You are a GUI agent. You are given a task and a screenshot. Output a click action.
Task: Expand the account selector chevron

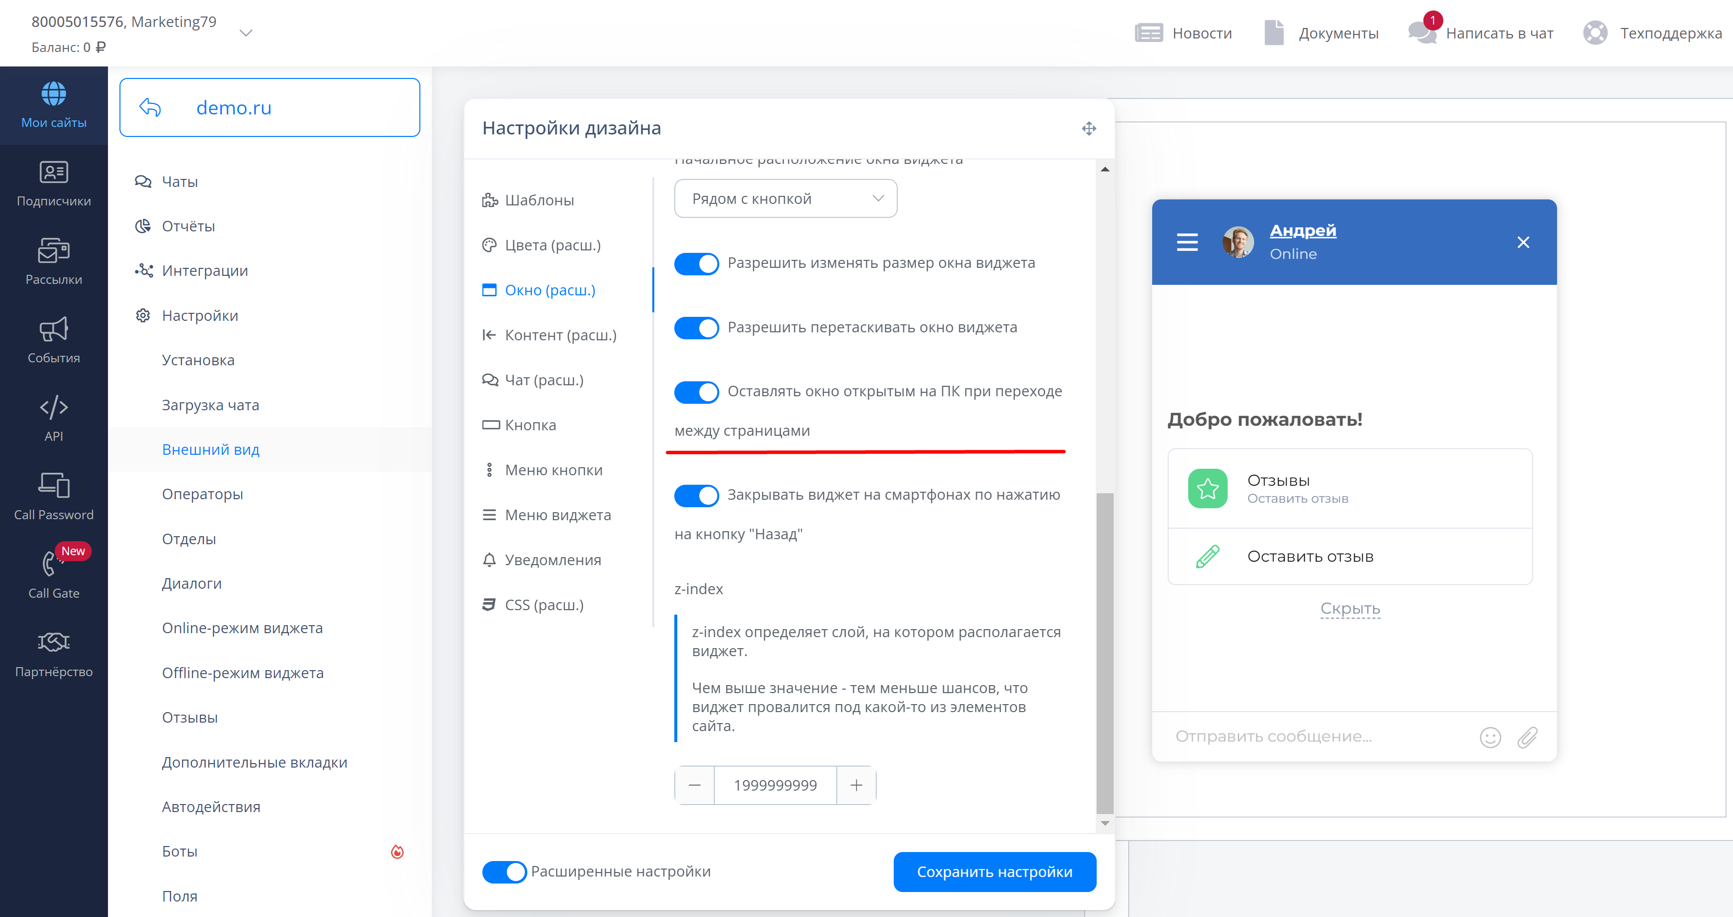point(246,33)
